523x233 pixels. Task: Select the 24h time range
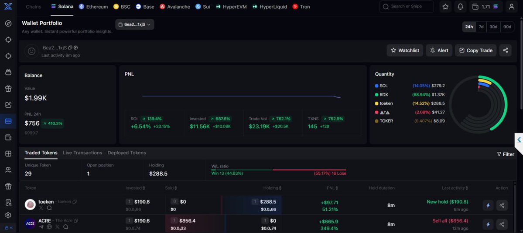pos(469,27)
